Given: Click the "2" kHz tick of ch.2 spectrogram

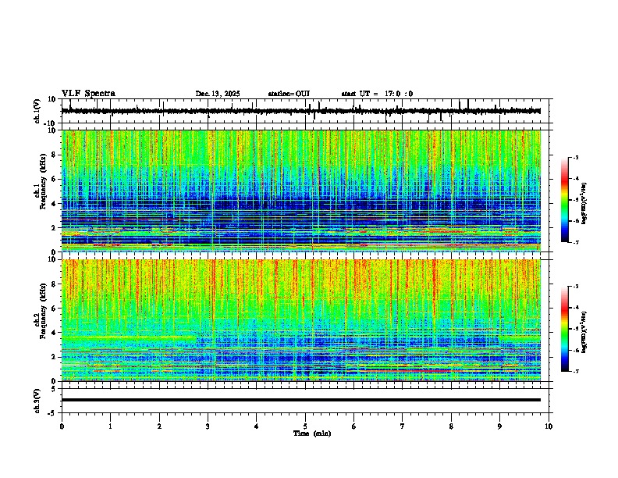Looking at the screenshot, I should pos(54,357).
